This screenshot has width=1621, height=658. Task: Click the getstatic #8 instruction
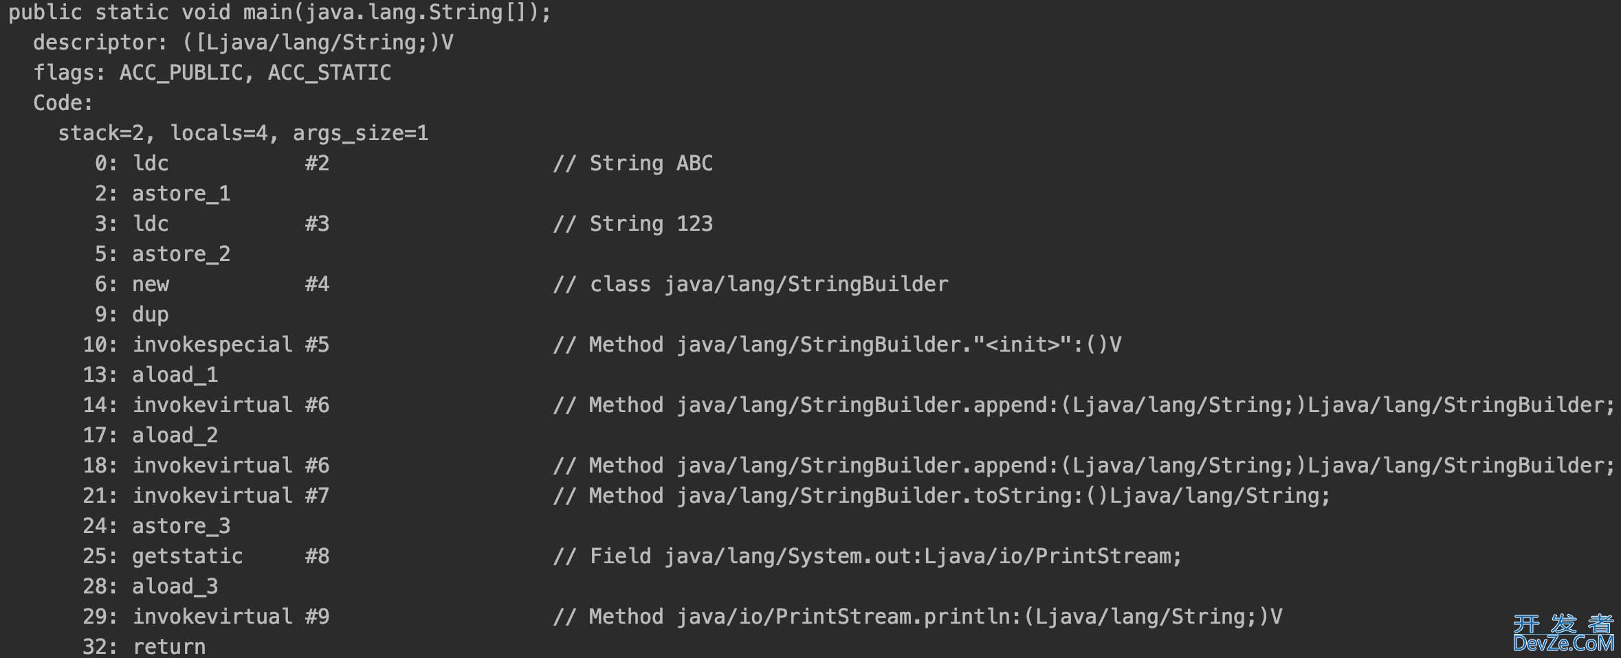coord(187,556)
